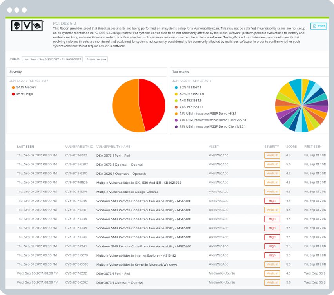
Task: Click the Top Assets pie chart
Action: point(301,105)
